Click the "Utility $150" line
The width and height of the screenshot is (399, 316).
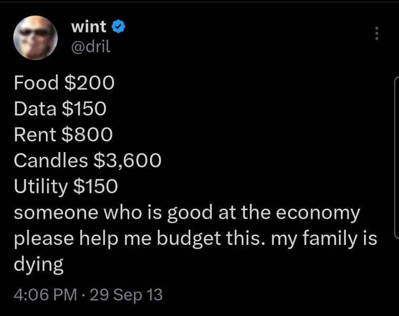coord(66,187)
